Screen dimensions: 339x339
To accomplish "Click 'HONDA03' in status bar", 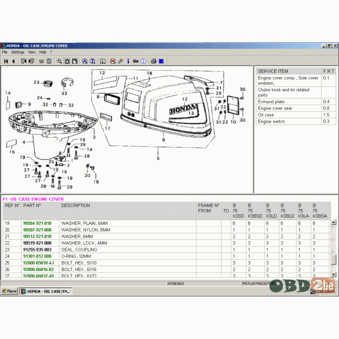I will (176, 283).
